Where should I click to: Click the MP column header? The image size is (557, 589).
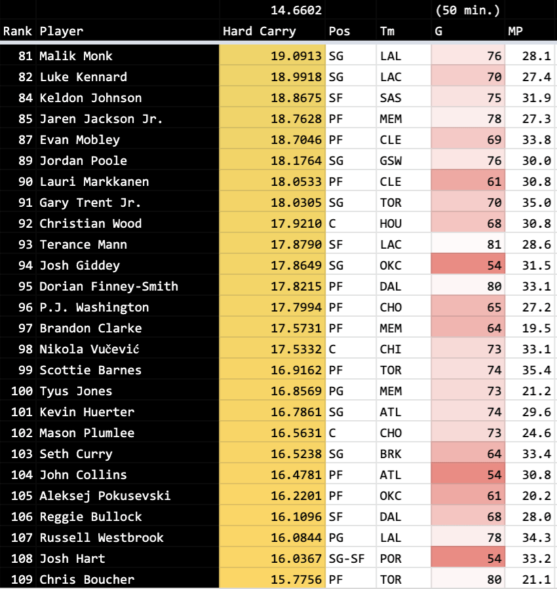pyautogui.click(x=515, y=31)
